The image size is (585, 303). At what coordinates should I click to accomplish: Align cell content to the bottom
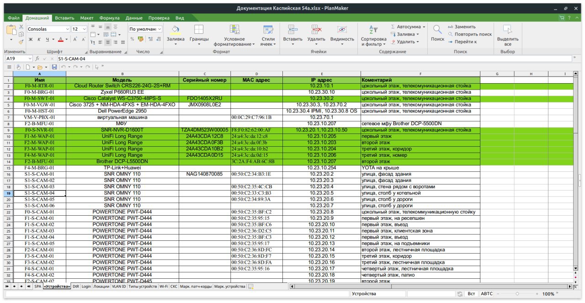[x=108, y=27]
